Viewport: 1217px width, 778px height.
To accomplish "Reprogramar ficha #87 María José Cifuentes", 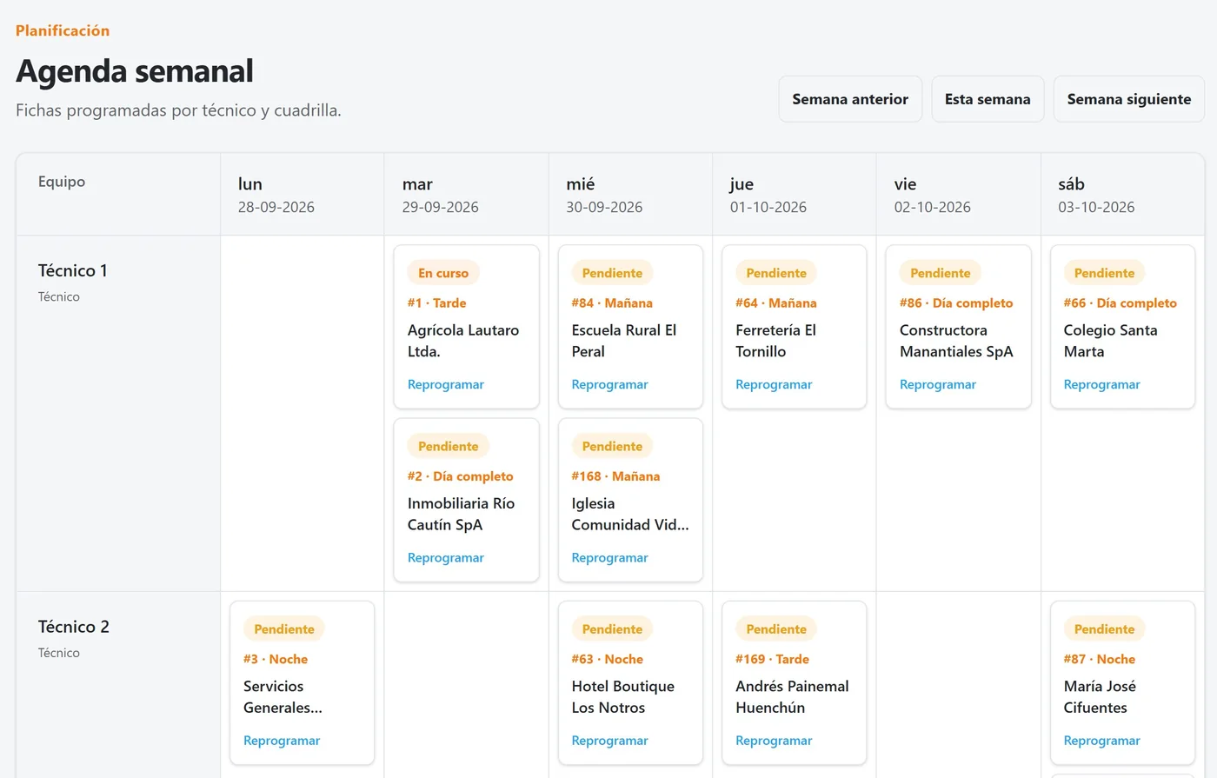I will pos(1102,741).
